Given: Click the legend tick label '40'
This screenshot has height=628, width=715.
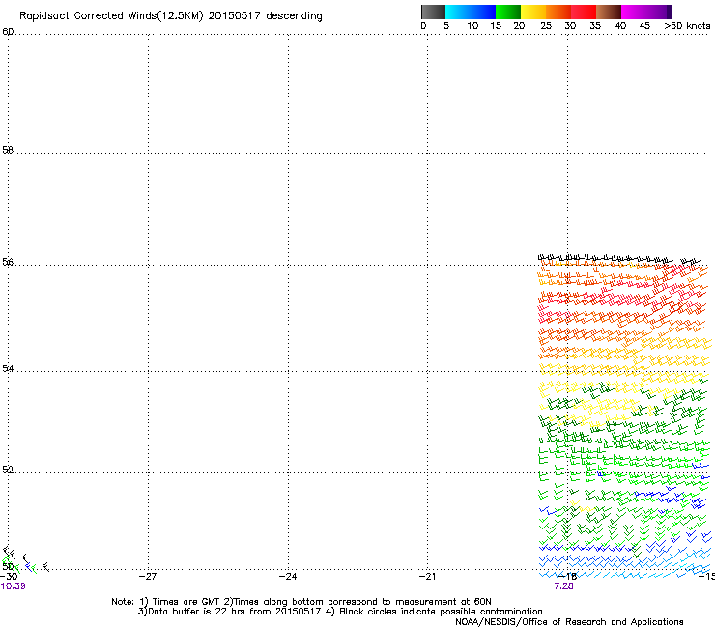Looking at the screenshot, I should tap(620, 26).
